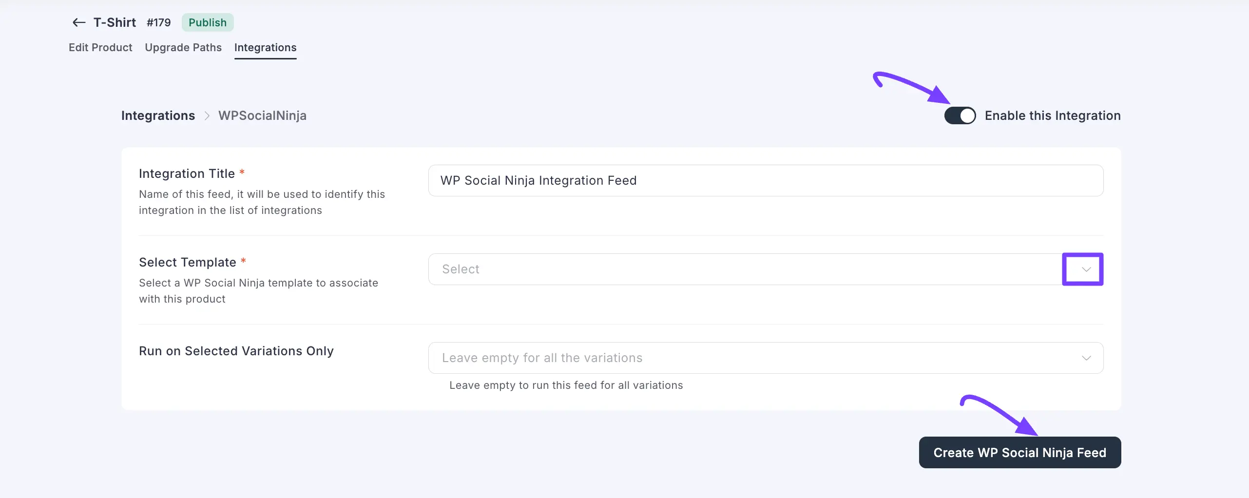Select the Integrations tab
This screenshot has height=498, width=1249.
tap(265, 48)
